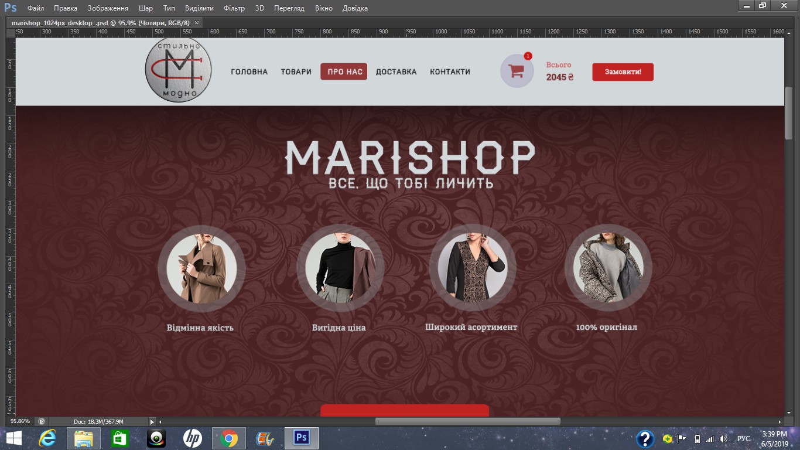This screenshot has height=450, width=800.
Task: Click the vertical scrollbar thumb
Action: click(x=789, y=113)
